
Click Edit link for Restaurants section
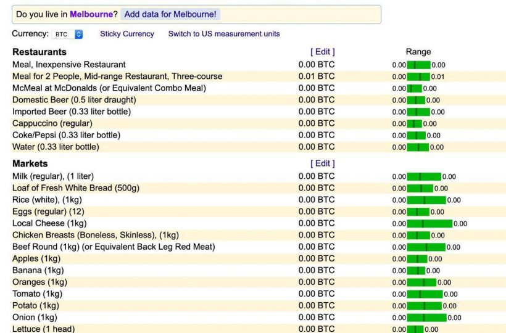(x=322, y=52)
